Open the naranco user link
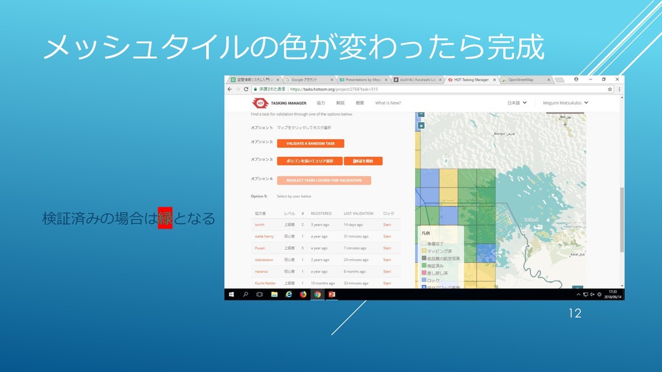The width and height of the screenshot is (662, 372). pyautogui.click(x=261, y=272)
